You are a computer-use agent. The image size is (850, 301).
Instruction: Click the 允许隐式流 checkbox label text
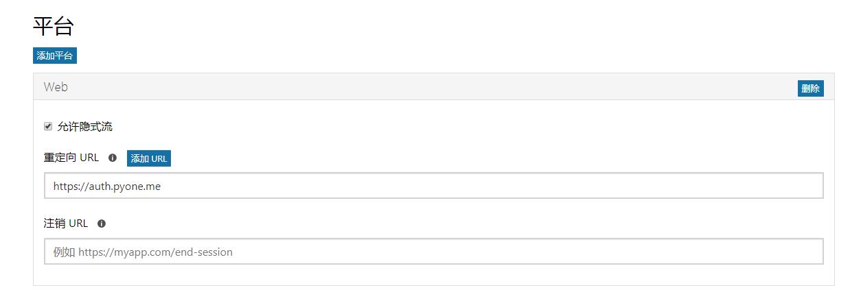coord(85,127)
